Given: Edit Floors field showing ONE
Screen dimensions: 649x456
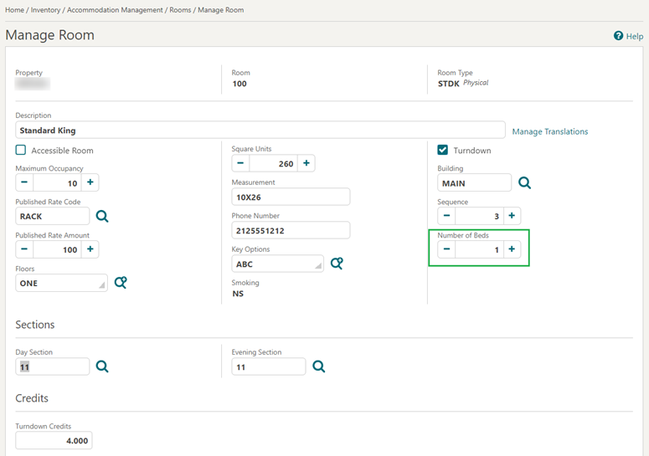Looking at the screenshot, I should 62,283.
